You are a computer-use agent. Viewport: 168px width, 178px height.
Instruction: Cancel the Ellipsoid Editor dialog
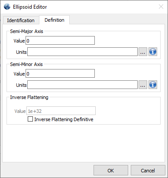148,171
